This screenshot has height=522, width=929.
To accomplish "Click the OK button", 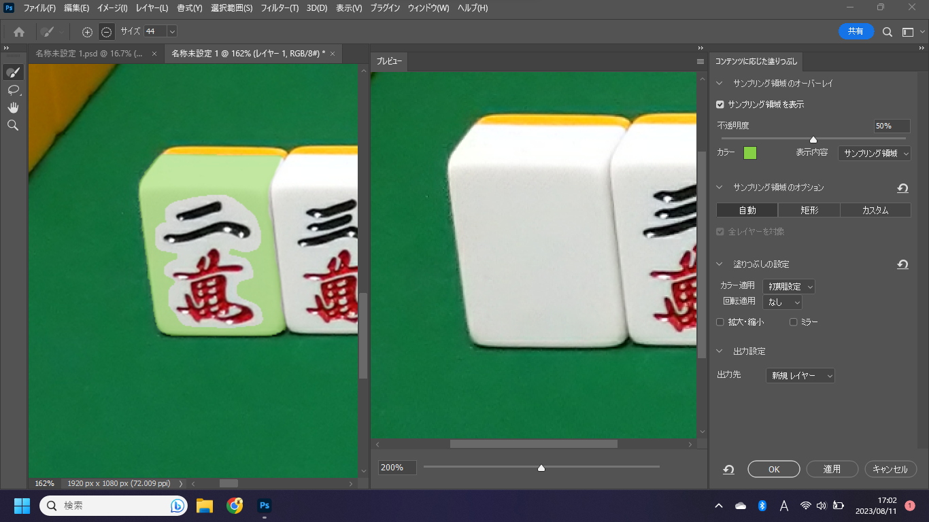I will coord(773,469).
